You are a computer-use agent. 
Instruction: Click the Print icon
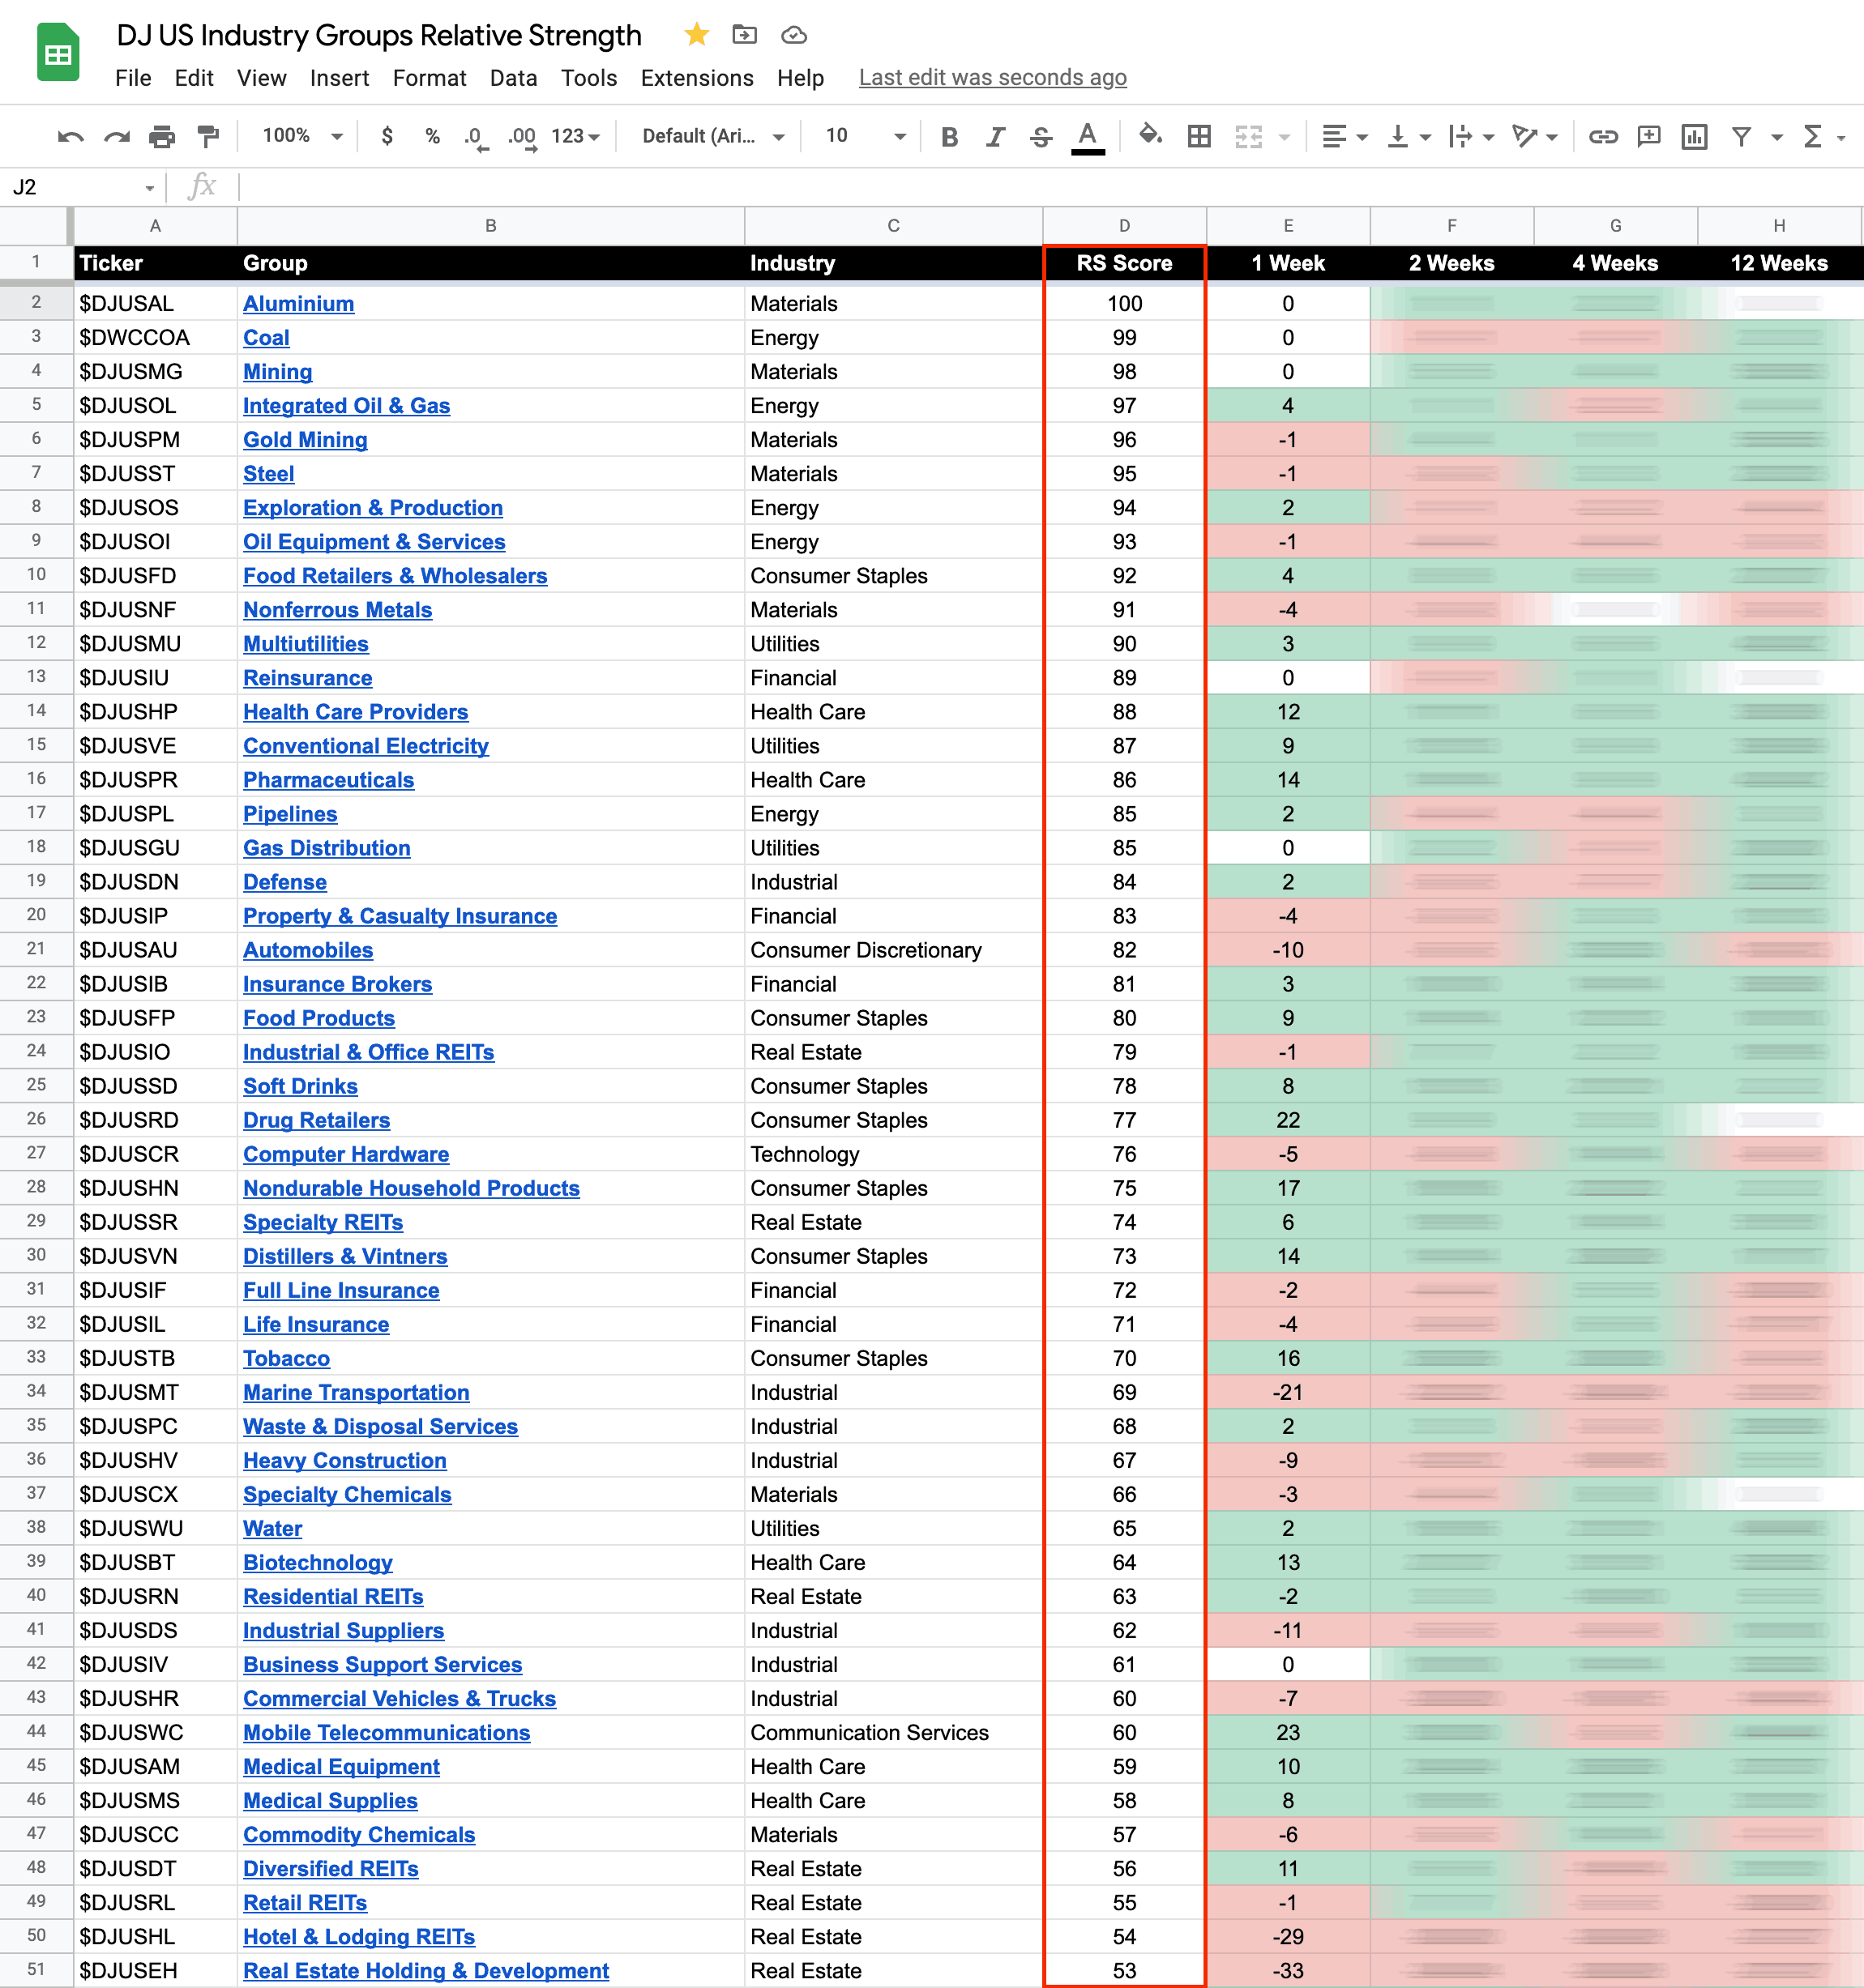162,136
